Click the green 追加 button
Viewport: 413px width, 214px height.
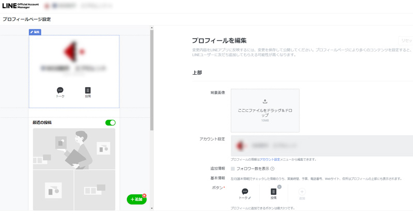(x=136, y=199)
